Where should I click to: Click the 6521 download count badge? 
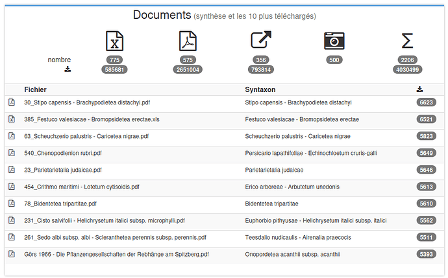pos(427,119)
